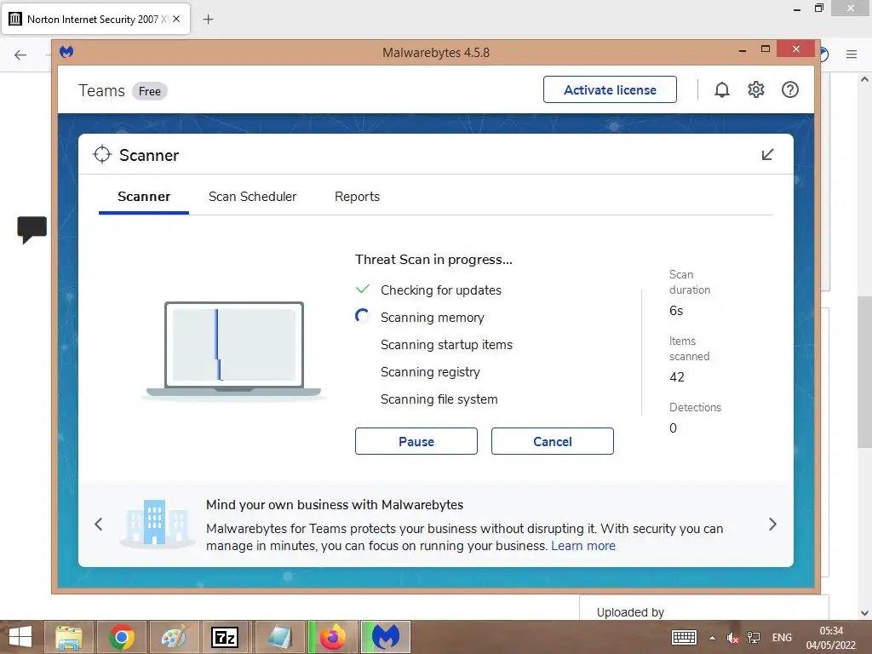Open the Reports tab
This screenshot has height=654, width=872.
(357, 197)
